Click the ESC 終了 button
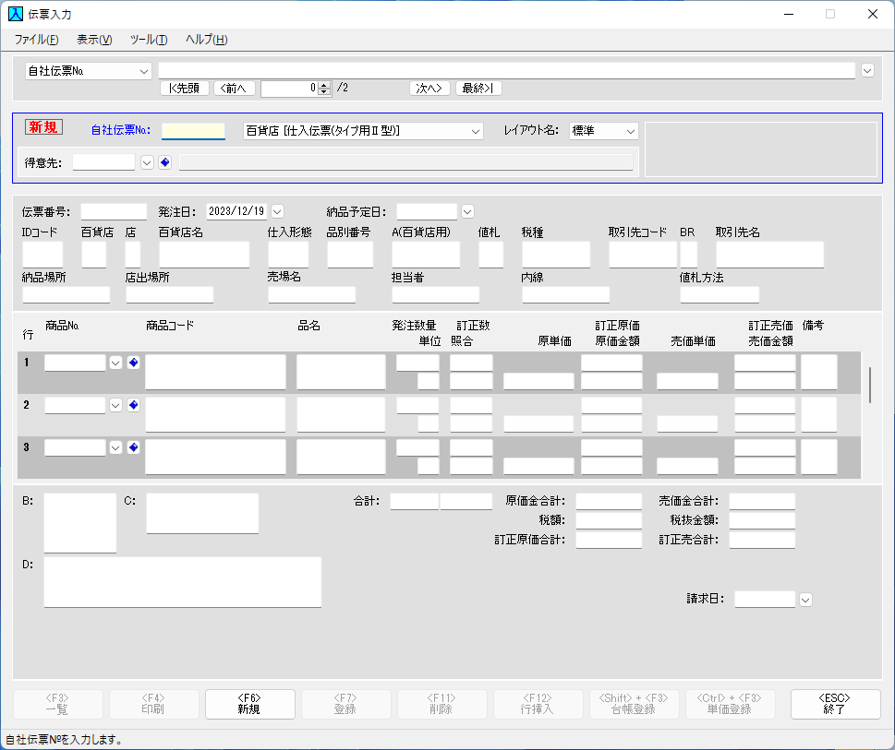 click(x=835, y=704)
